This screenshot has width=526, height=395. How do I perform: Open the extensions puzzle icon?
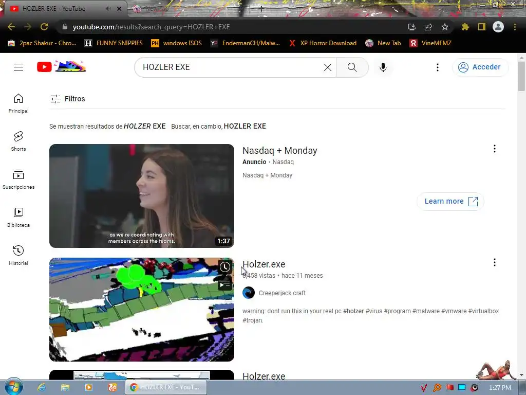pyautogui.click(x=465, y=27)
